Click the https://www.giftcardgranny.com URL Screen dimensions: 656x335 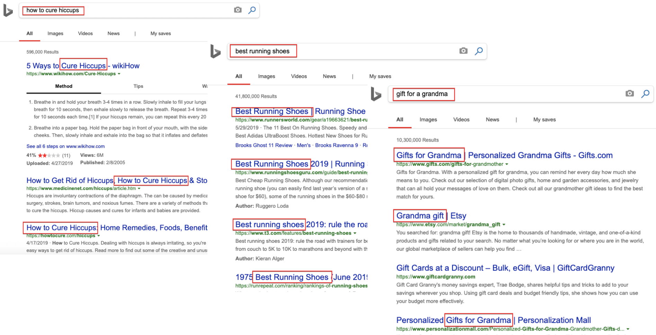tap(436, 277)
